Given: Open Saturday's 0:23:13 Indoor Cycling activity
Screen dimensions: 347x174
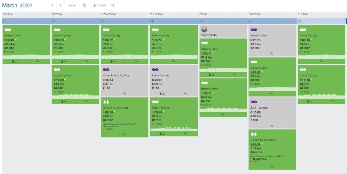Looking at the screenshot, I should (272, 41).
